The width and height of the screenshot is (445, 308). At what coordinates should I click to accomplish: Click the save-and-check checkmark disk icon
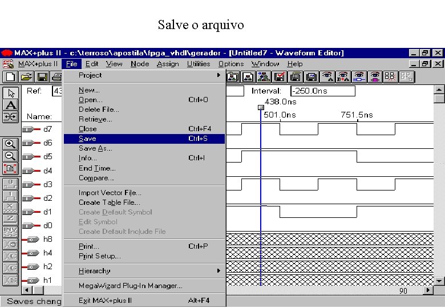click(280, 77)
